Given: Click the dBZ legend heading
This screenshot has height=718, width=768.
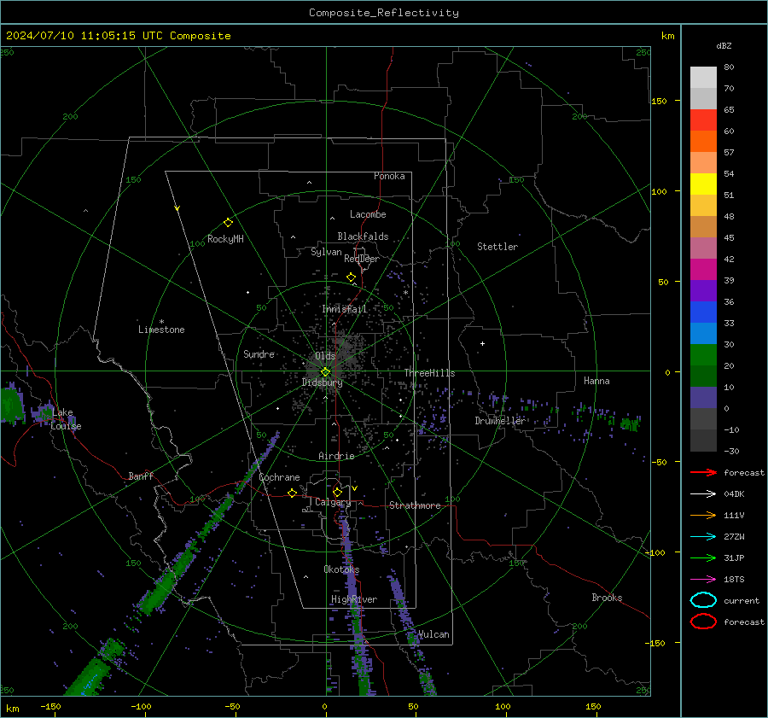Looking at the screenshot, I should (724, 45).
